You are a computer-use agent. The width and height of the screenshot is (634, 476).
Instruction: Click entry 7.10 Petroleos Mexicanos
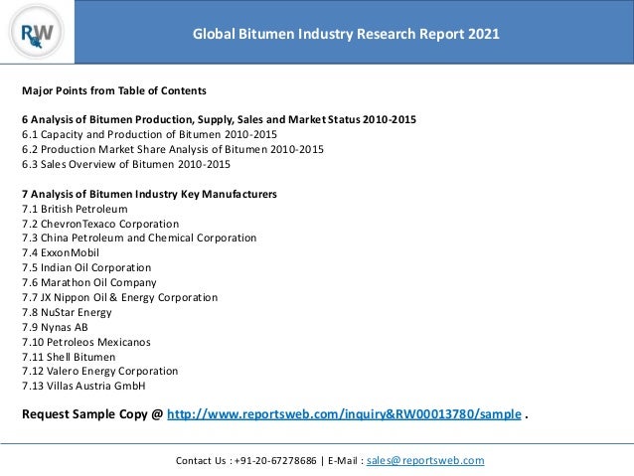86,342
